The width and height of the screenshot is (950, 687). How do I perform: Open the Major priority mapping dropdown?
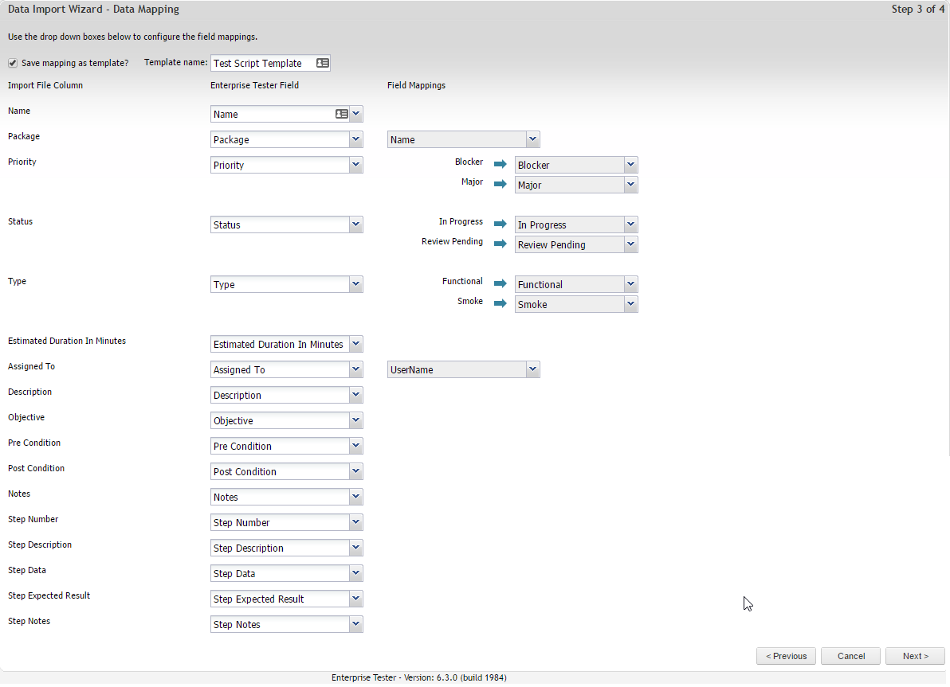(630, 185)
